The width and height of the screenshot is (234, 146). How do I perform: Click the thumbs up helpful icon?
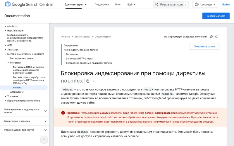pyautogui.click(x=211, y=37)
